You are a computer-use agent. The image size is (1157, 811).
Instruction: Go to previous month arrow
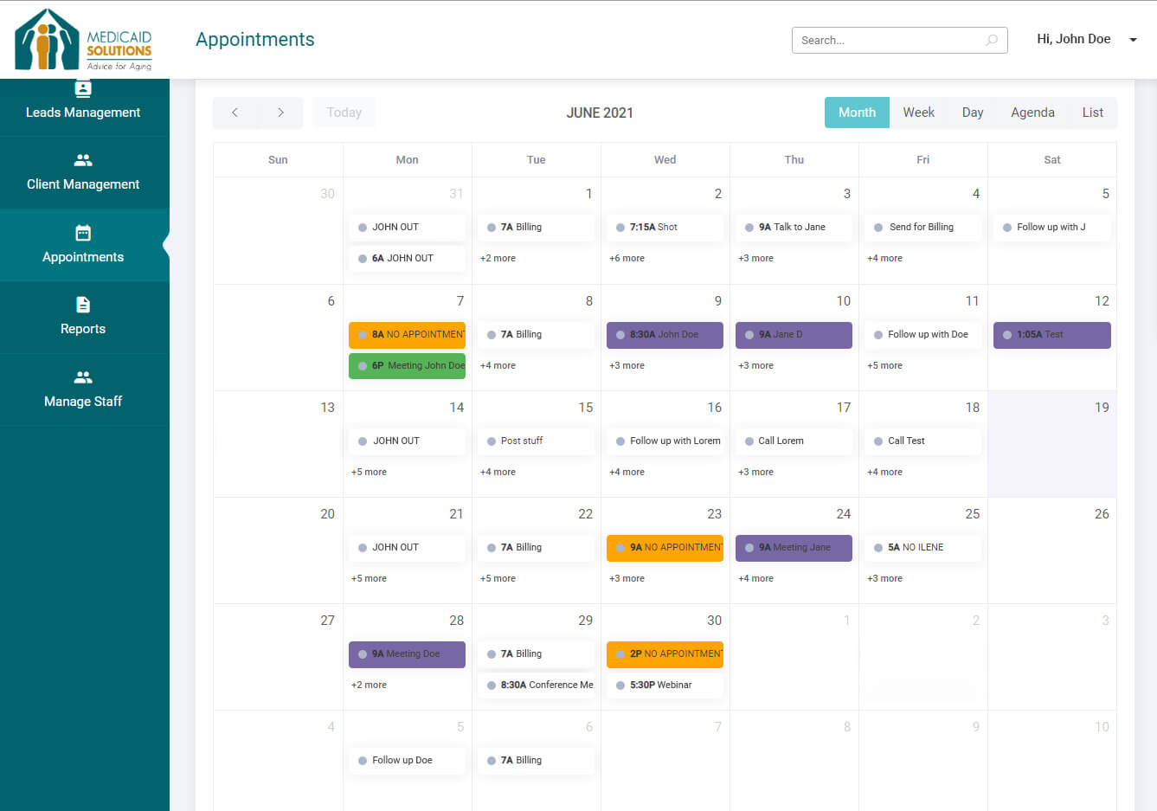point(235,113)
